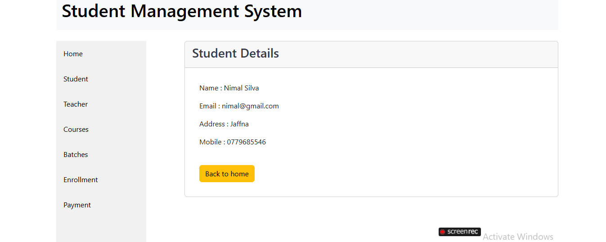Click the red record dot in screenrec badge
Screen dimensions: 606x242
pos(442,232)
